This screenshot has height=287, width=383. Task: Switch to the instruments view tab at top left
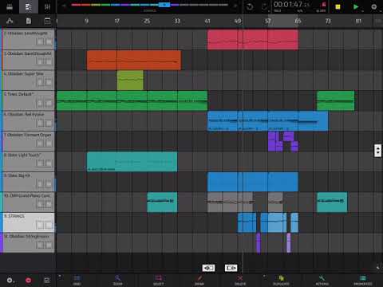[10, 6]
